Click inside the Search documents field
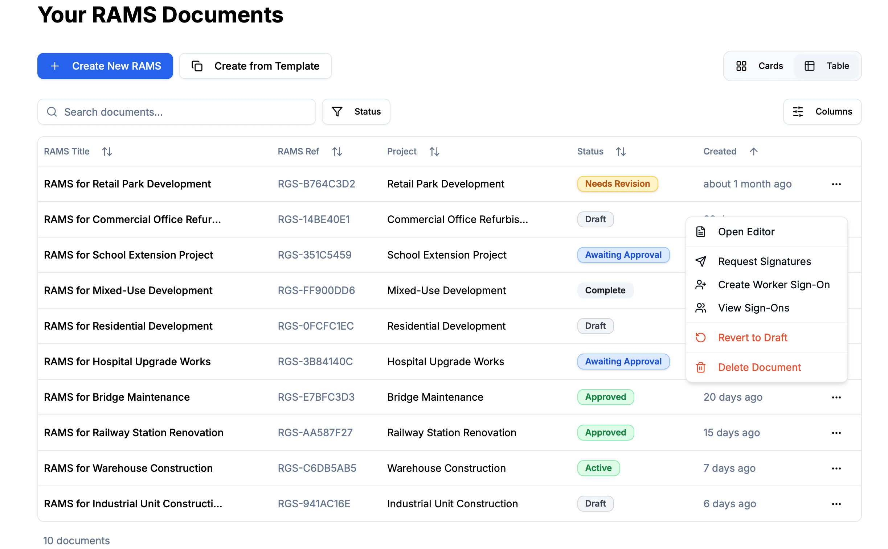 177,111
